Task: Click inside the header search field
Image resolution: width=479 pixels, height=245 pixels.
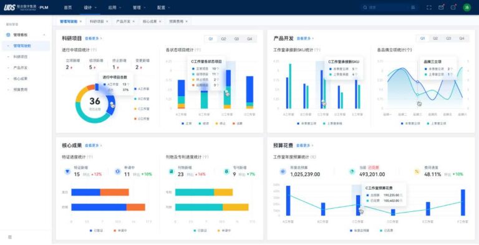Action: pyautogui.click(x=389, y=7)
